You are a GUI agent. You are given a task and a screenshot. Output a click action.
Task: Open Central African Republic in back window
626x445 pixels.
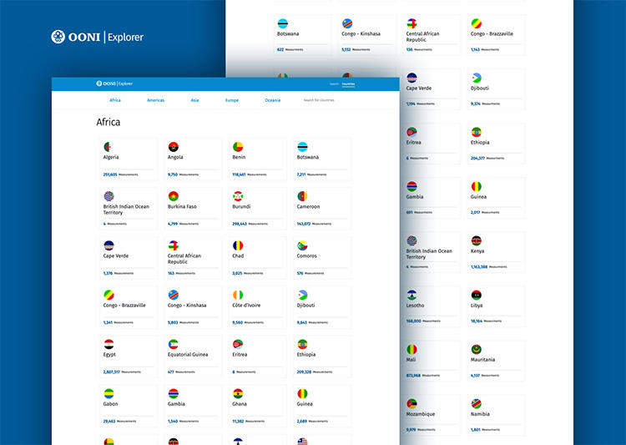click(x=432, y=35)
